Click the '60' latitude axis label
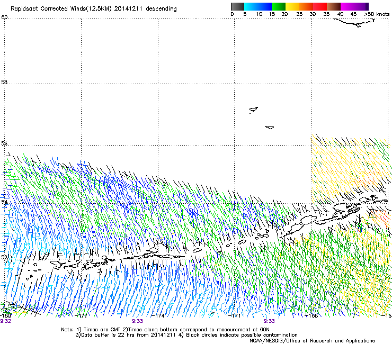 (x=4, y=17)
